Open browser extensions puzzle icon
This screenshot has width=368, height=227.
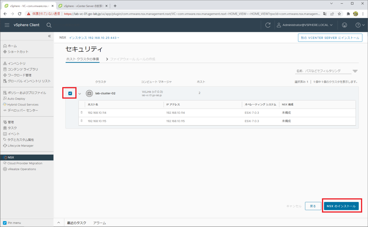pyautogui.click(x=348, y=14)
